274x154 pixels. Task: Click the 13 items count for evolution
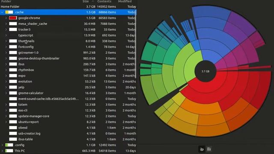pyautogui.click(x=110, y=81)
